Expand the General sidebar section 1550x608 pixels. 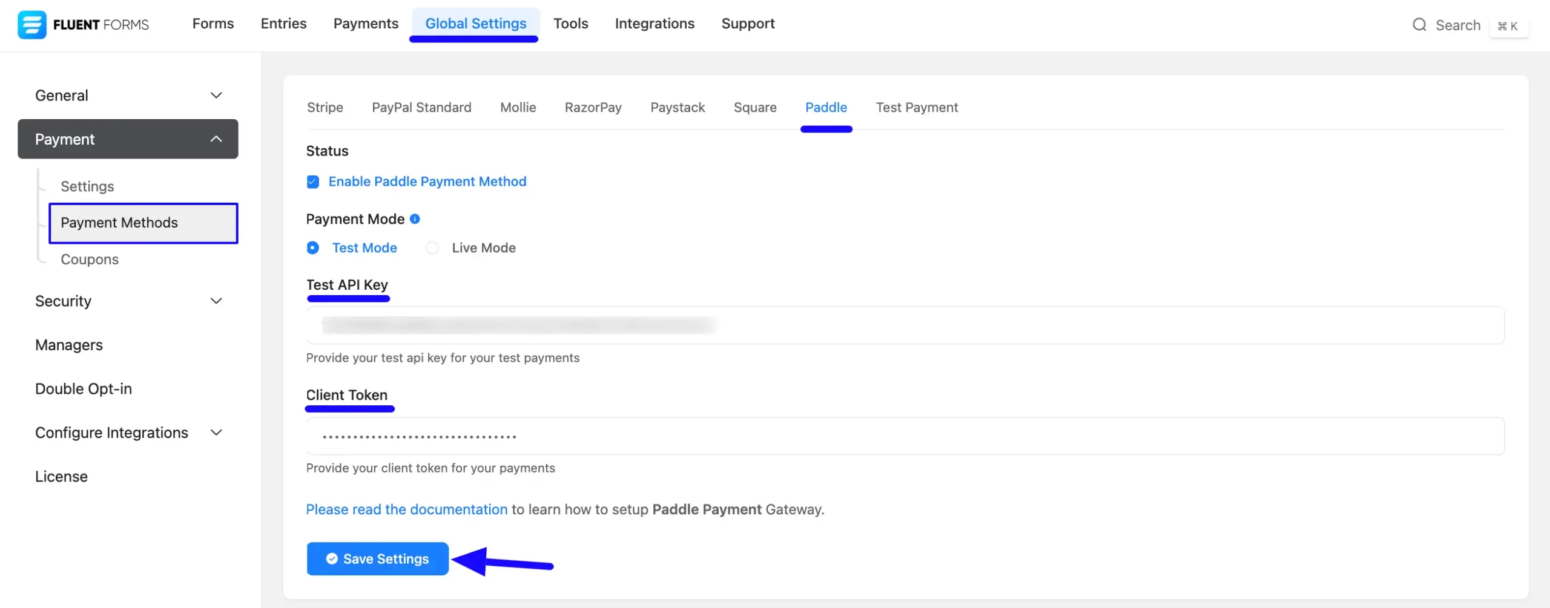128,96
